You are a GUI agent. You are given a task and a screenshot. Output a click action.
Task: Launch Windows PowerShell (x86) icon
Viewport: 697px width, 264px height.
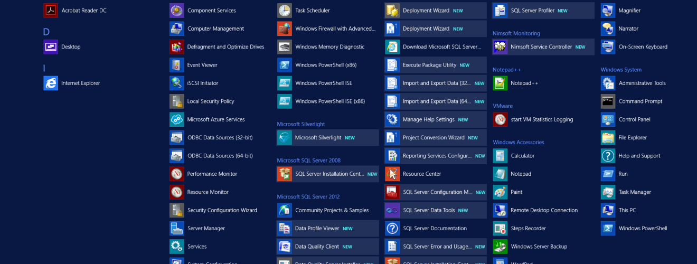(x=285, y=65)
